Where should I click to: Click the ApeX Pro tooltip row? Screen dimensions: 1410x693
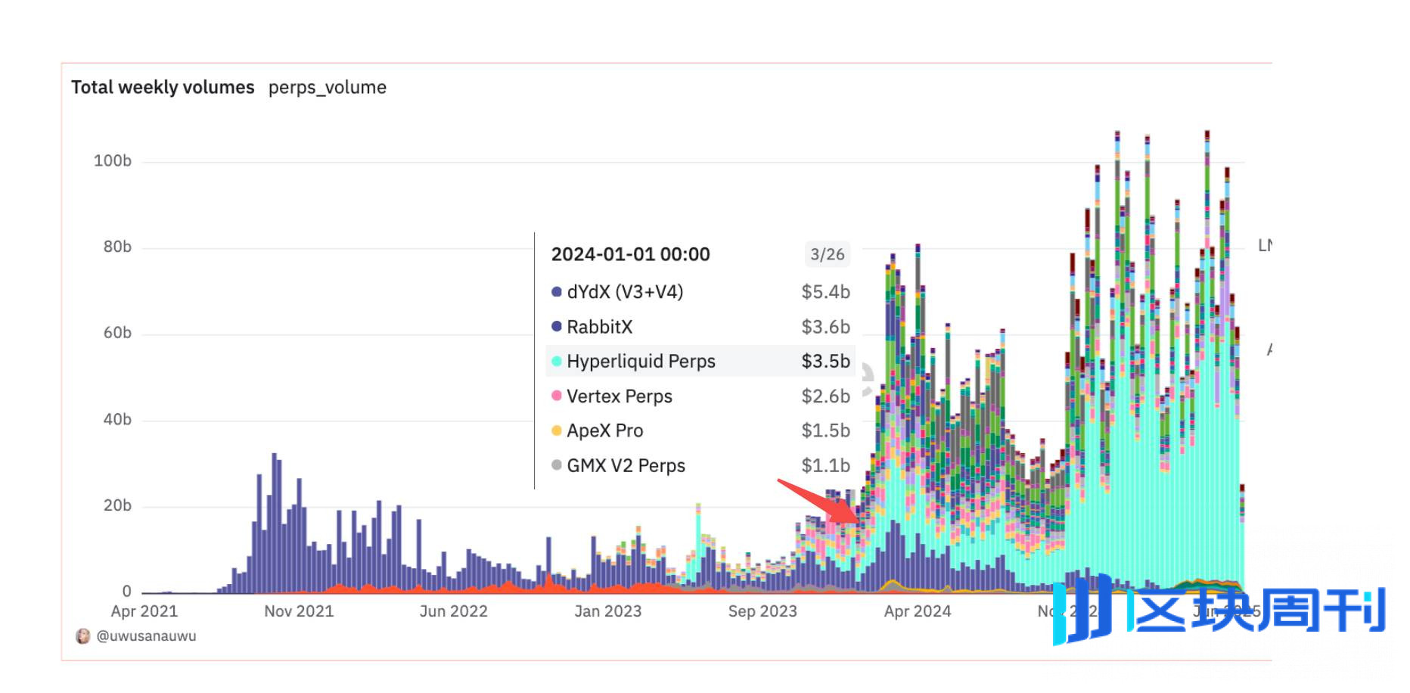[700, 431]
